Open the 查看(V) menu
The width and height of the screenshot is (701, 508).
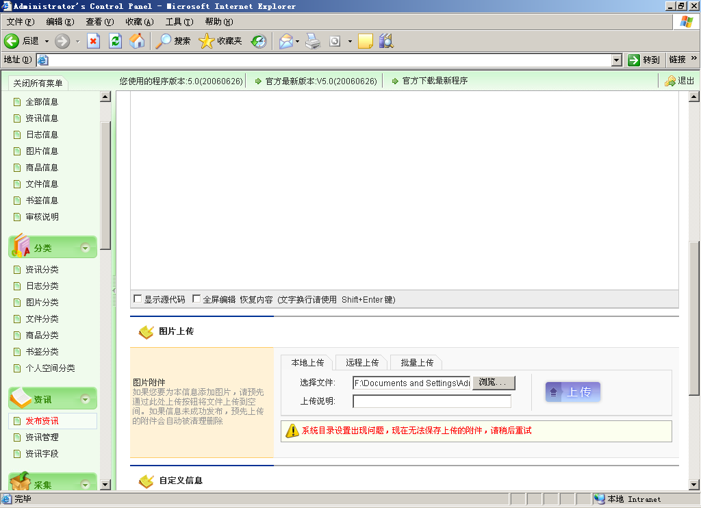click(x=100, y=22)
